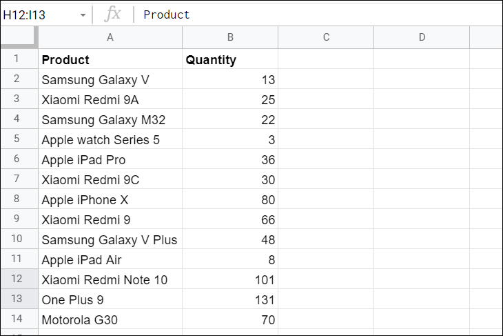Select the Samsung Galaxy M32 cell
This screenshot has height=336, width=503.
coord(110,119)
